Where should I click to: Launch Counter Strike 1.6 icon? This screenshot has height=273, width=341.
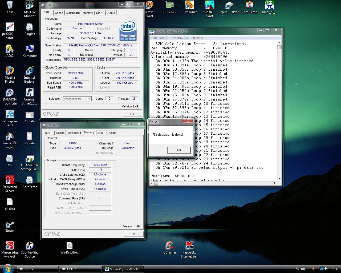[30, 97]
